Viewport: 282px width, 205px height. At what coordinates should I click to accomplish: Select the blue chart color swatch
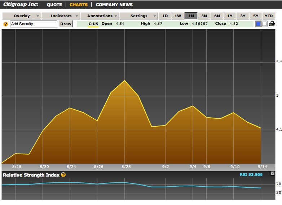click(258, 24)
